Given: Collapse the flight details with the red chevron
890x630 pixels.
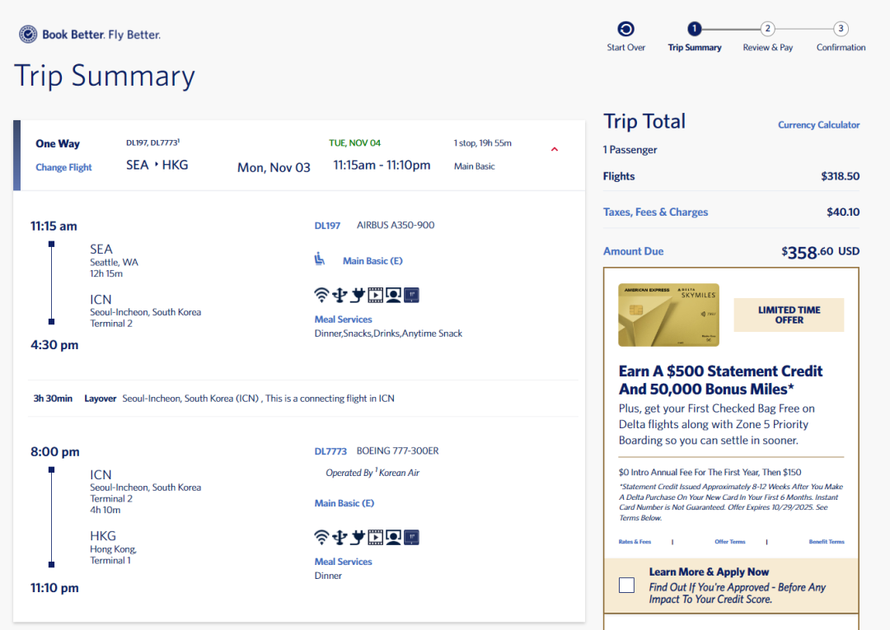Looking at the screenshot, I should [554, 149].
